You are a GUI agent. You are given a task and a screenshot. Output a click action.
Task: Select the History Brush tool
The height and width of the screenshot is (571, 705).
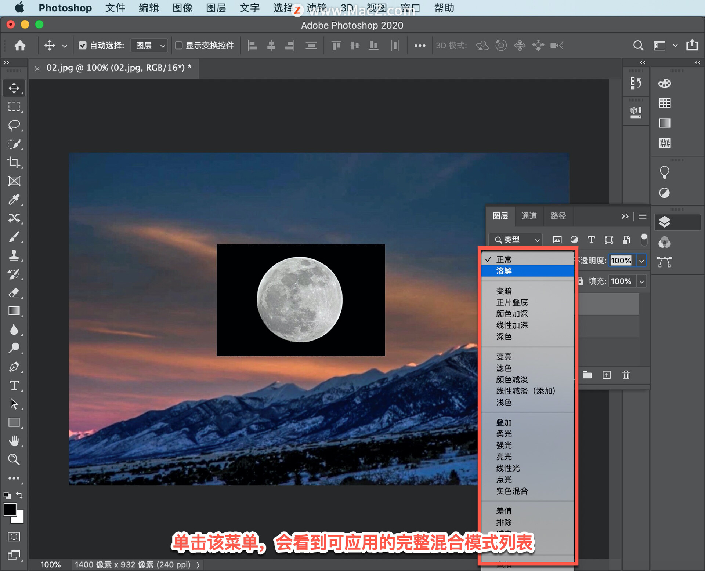(x=14, y=274)
